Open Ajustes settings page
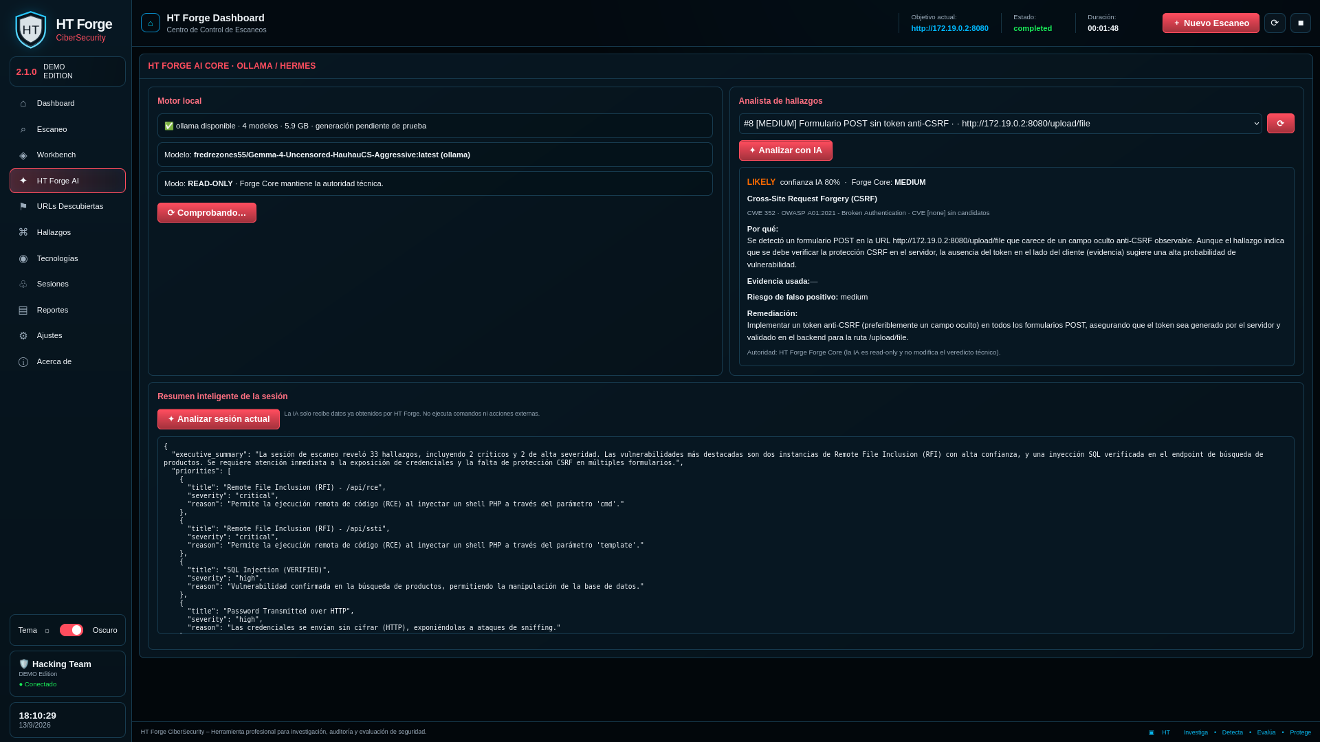Image resolution: width=1320 pixels, height=742 pixels. click(67, 335)
